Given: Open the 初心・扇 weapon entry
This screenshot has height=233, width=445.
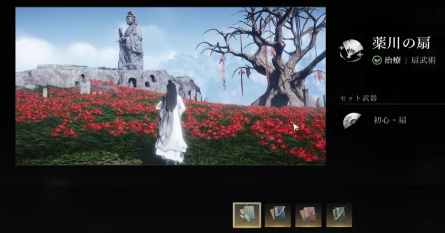Looking at the screenshot, I should [390, 120].
